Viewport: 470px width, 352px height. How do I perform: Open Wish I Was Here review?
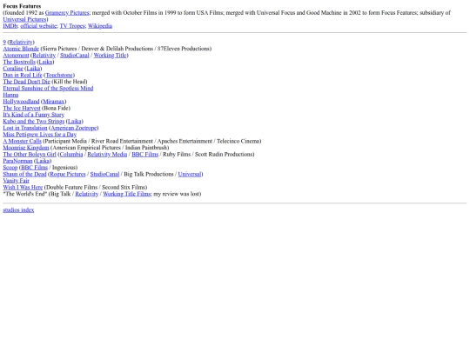[x=23, y=187]
